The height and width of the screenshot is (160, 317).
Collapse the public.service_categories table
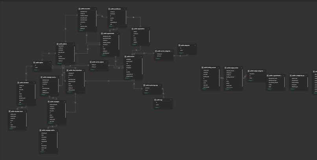(158, 58)
